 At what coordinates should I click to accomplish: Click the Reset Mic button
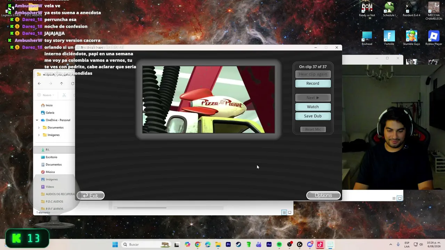click(313, 129)
